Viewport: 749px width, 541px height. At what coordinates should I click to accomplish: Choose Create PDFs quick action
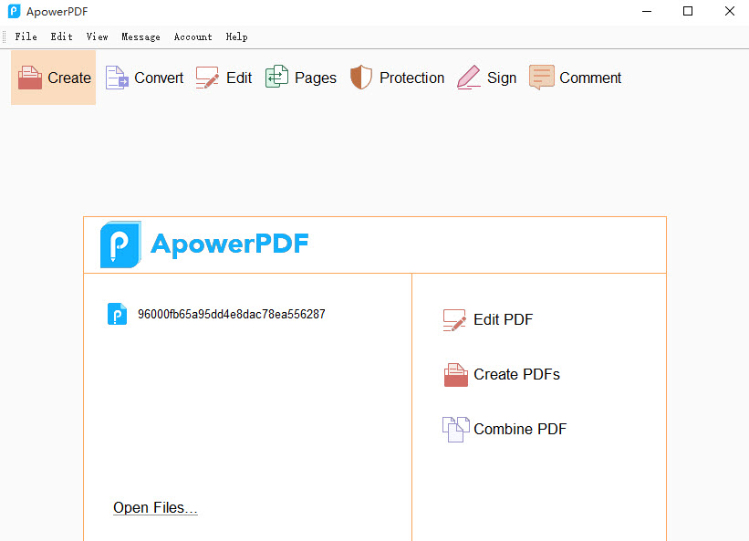pos(502,374)
